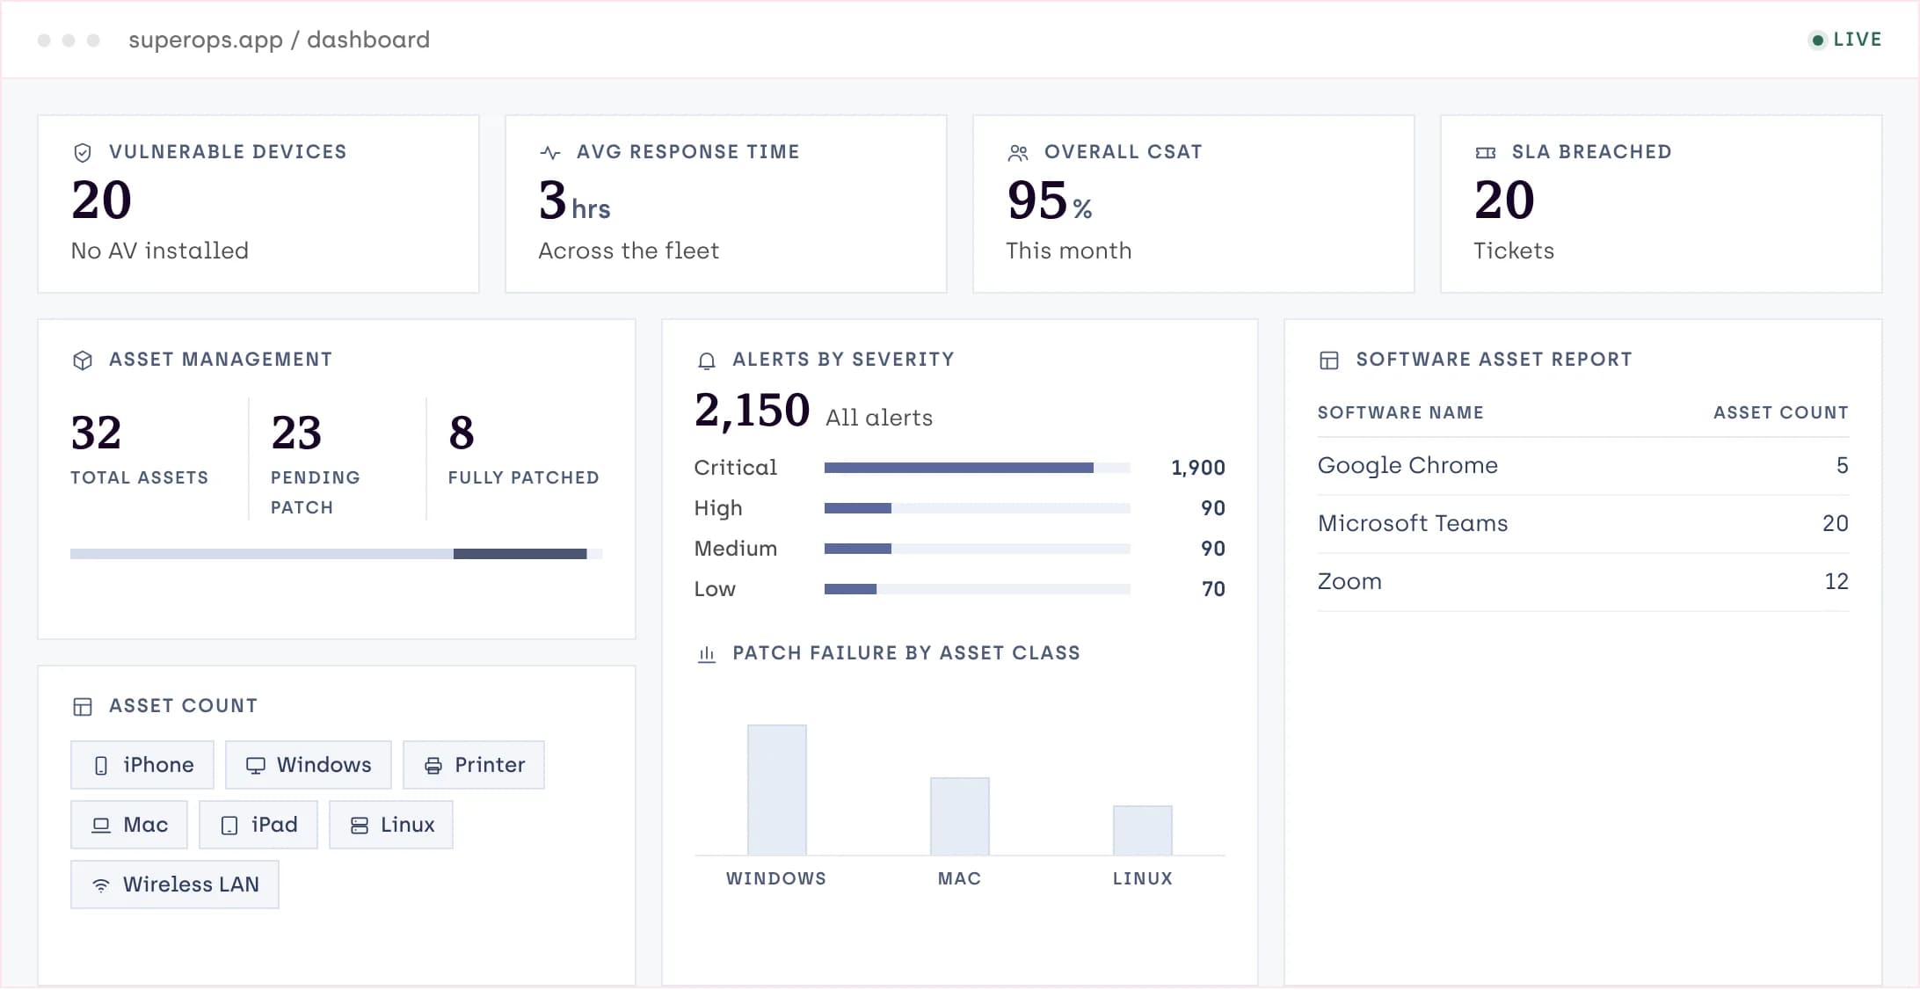Click the ticket icon next to SLA Breached
The height and width of the screenshot is (990, 1920).
pyautogui.click(x=1486, y=153)
